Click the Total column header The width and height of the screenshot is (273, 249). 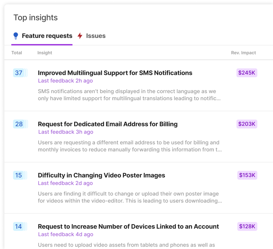click(16, 53)
